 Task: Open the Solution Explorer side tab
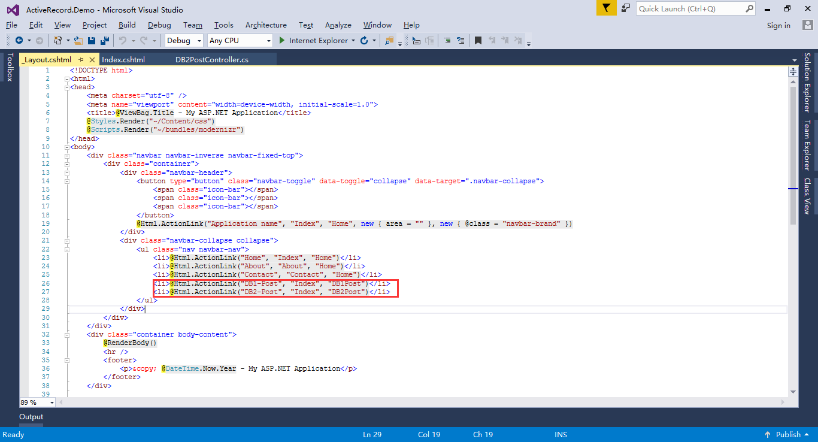click(x=807, y=83)
